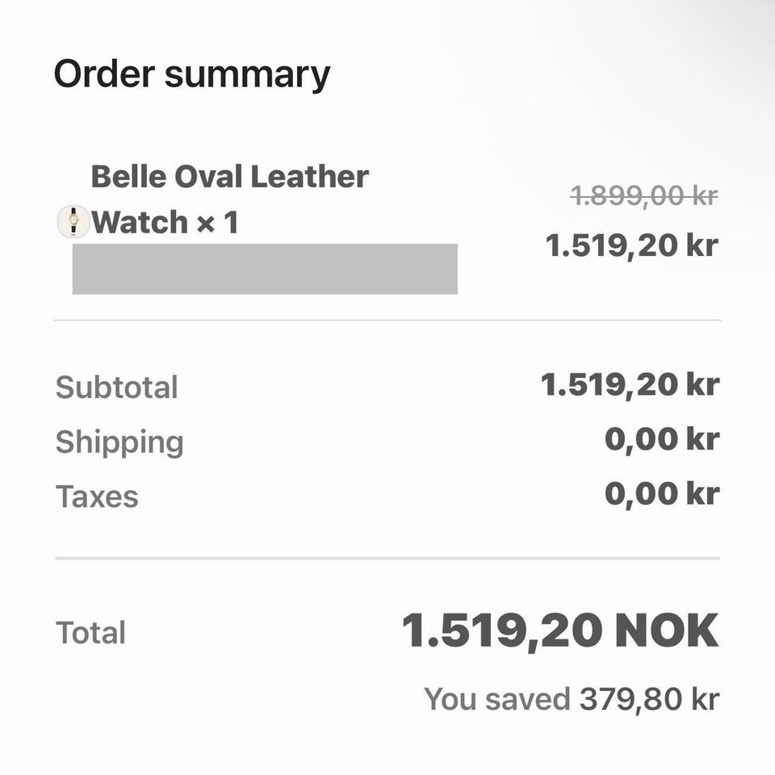This screenshot has height=775, width=775.
Task: Click the 379,80 kr savings figure
Action: 649,699
